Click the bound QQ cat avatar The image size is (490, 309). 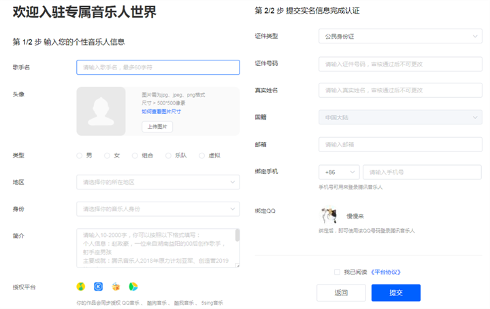[329, 215]
